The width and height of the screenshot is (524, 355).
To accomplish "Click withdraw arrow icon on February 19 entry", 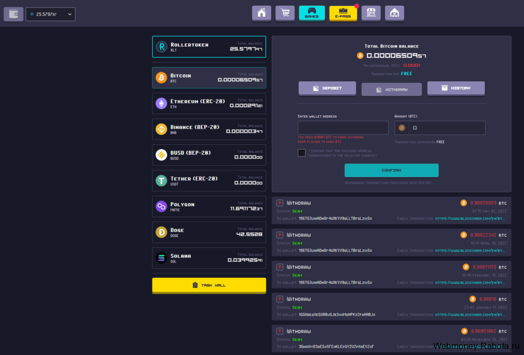I will (280, 267).
